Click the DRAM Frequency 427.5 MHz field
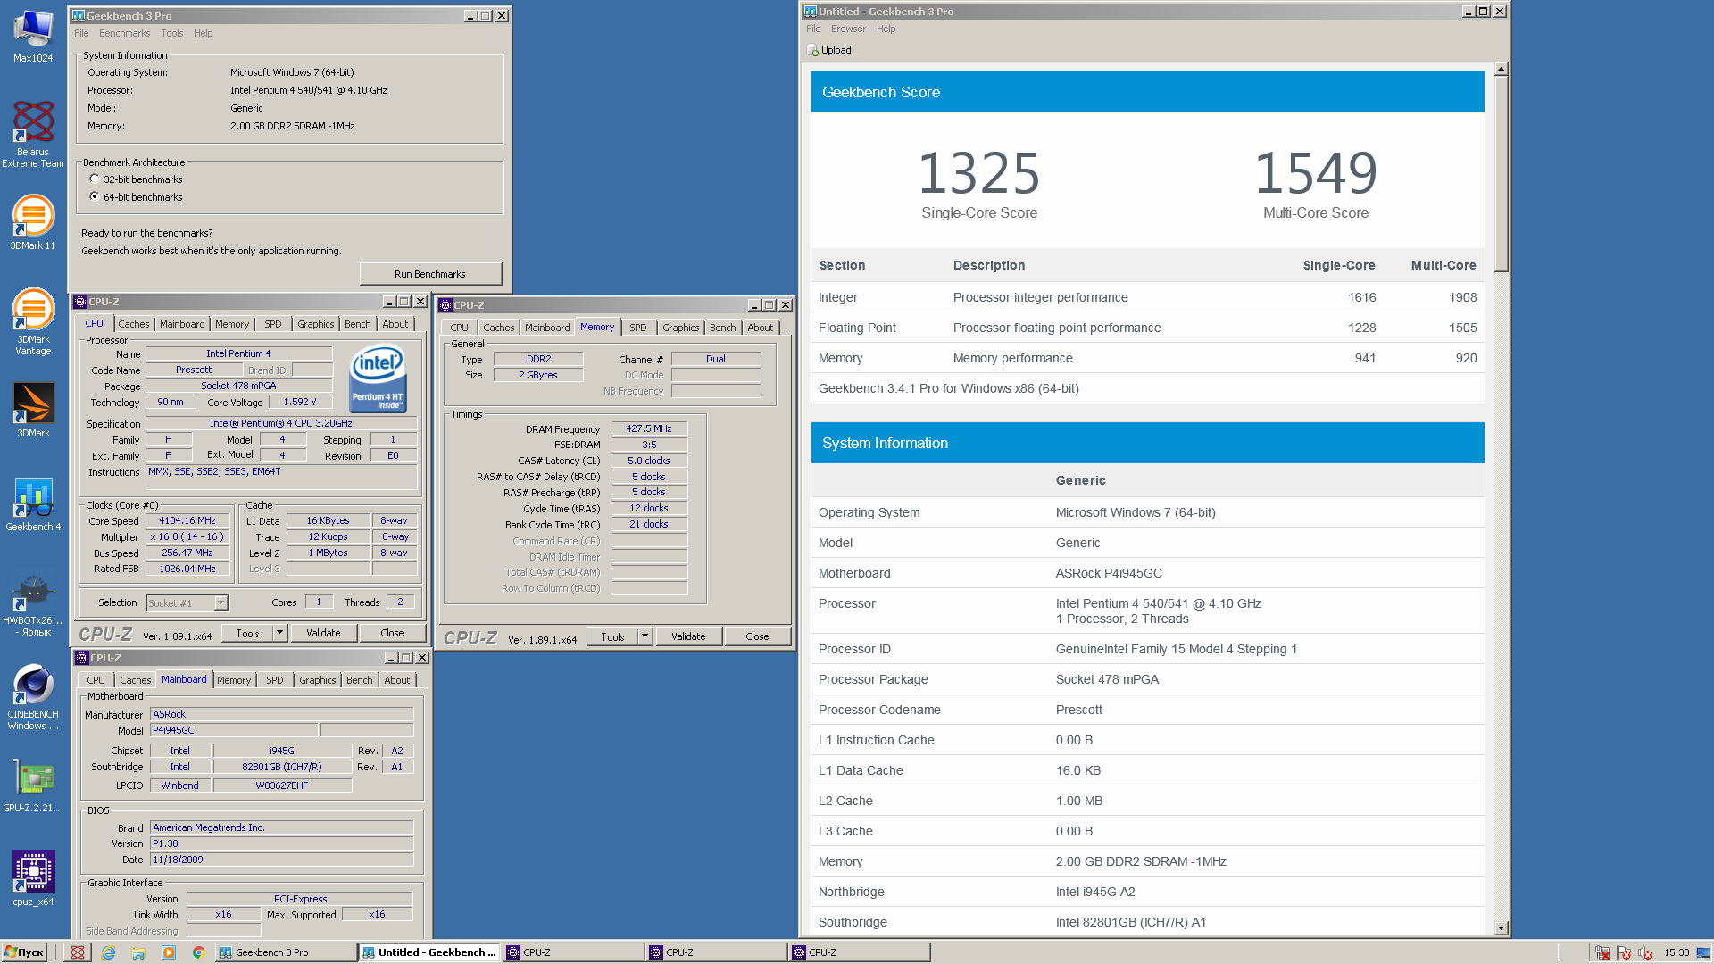Image resolution: width=1714 pixels, height=964 pixels. [x=649, y=428]
